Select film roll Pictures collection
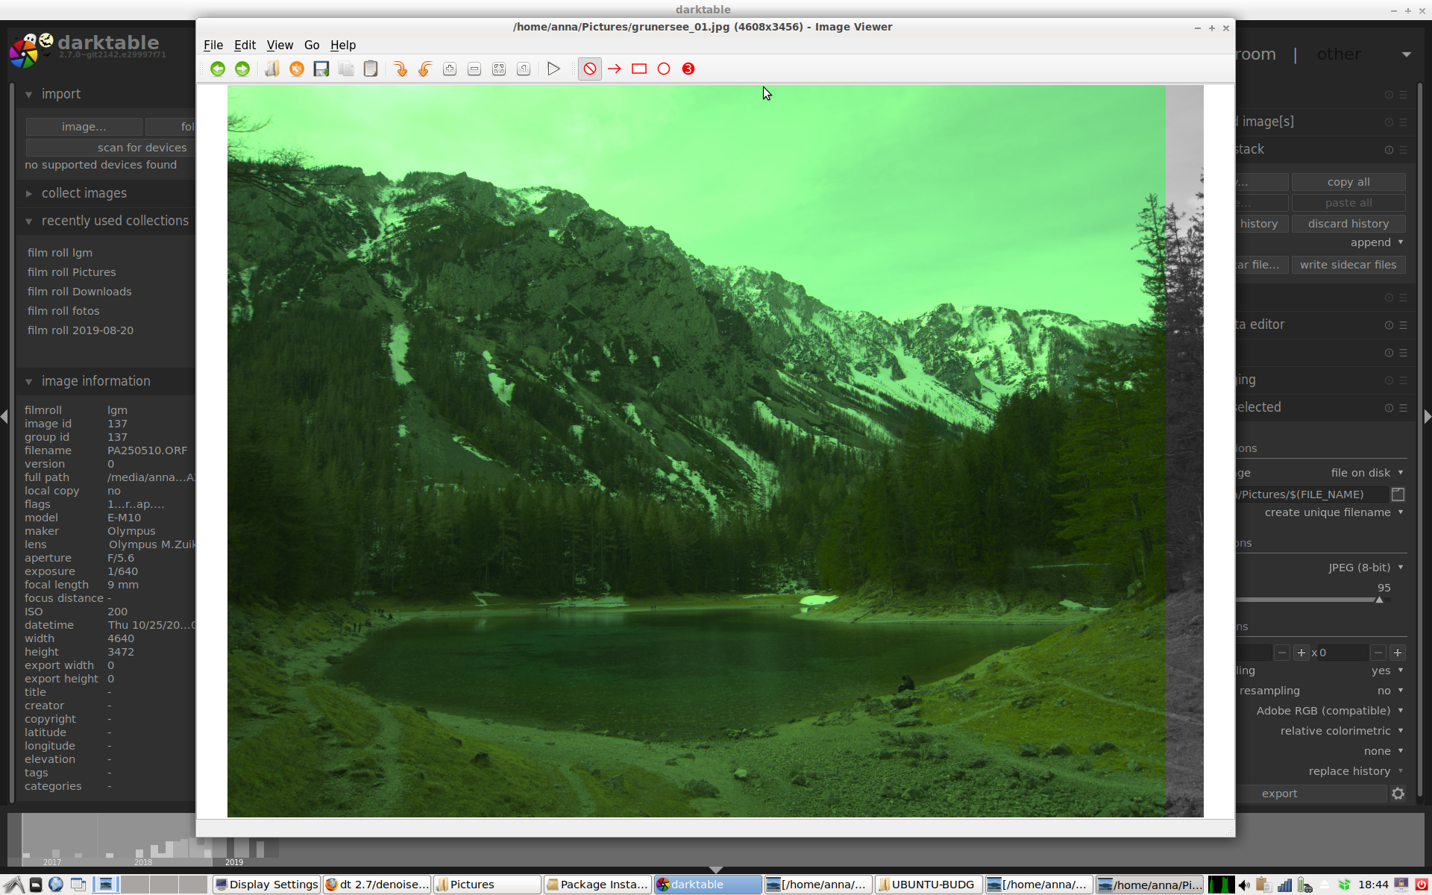The width and height of the screenshot is (1432, 895). 72,272
